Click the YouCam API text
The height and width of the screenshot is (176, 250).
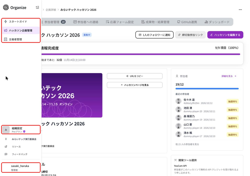pos(180,166)
